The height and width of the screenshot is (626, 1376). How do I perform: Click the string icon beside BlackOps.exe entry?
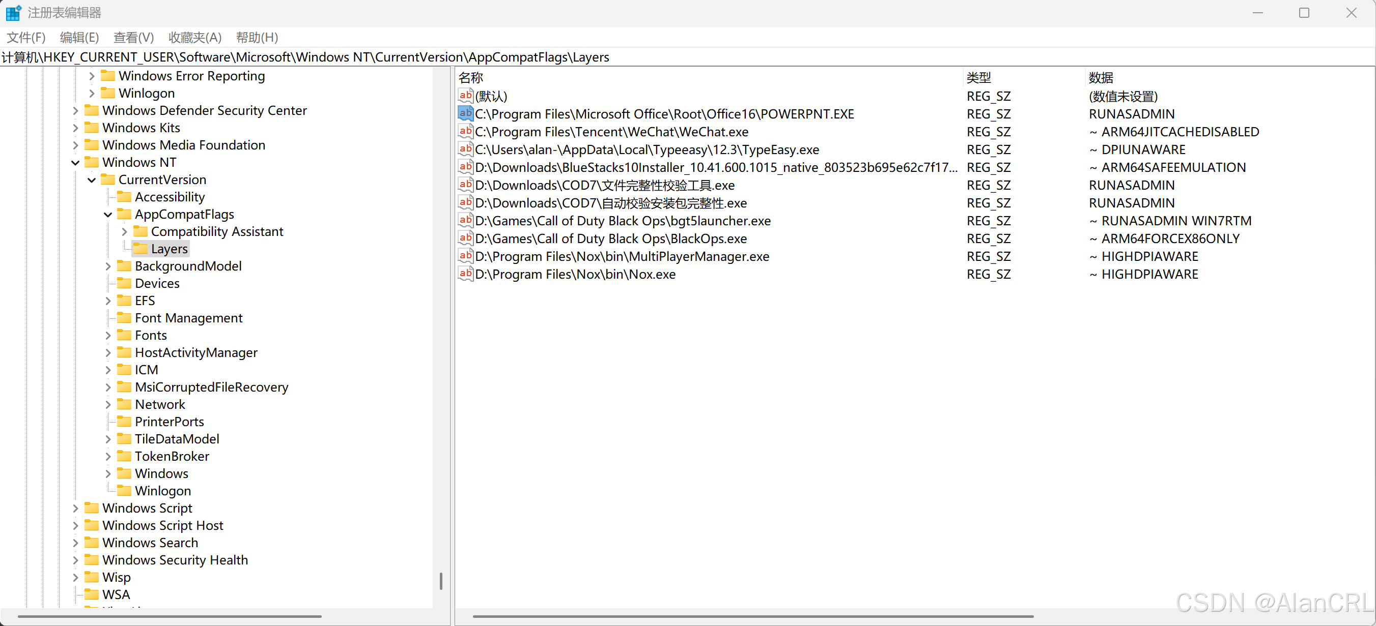[465, 238]
